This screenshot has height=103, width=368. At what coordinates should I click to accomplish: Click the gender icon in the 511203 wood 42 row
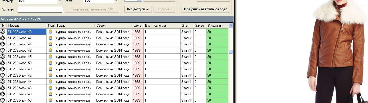pyautogui.click(x=51, y=38)
